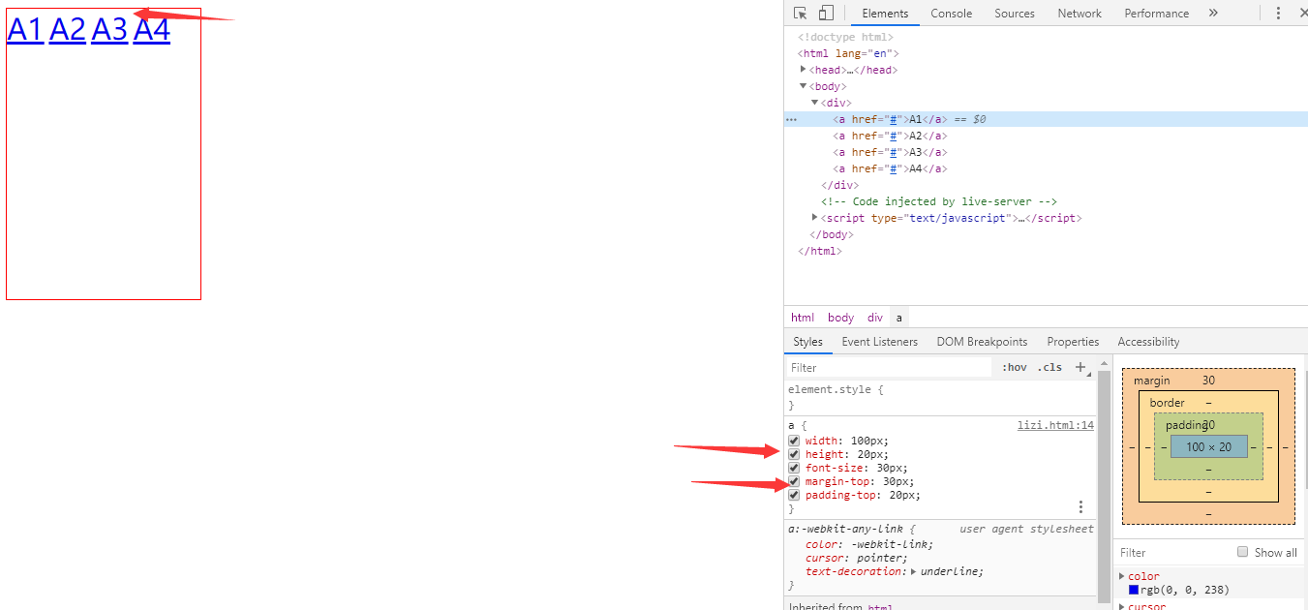Expand the computed cursor property

click(x=1122, y=606)
